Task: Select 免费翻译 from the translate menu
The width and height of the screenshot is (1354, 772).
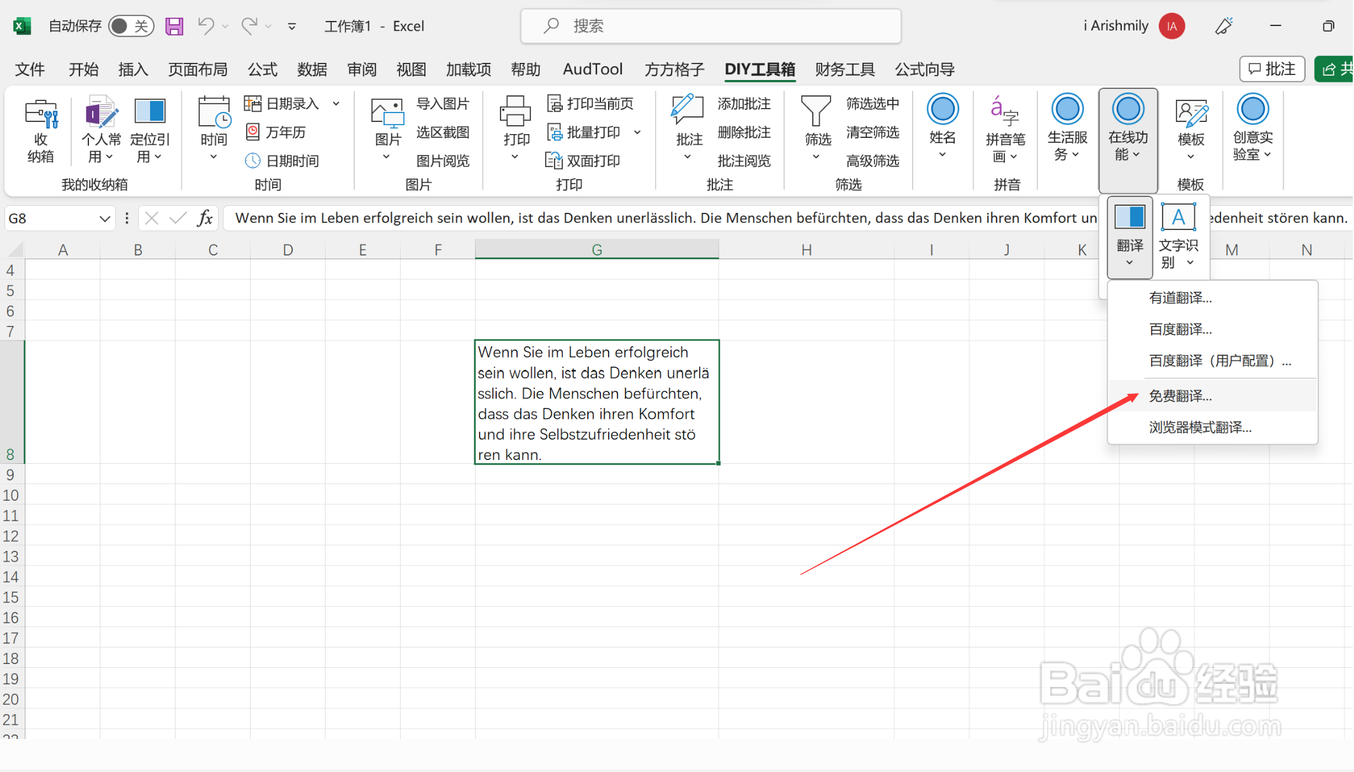Action: coord(1180,396)
